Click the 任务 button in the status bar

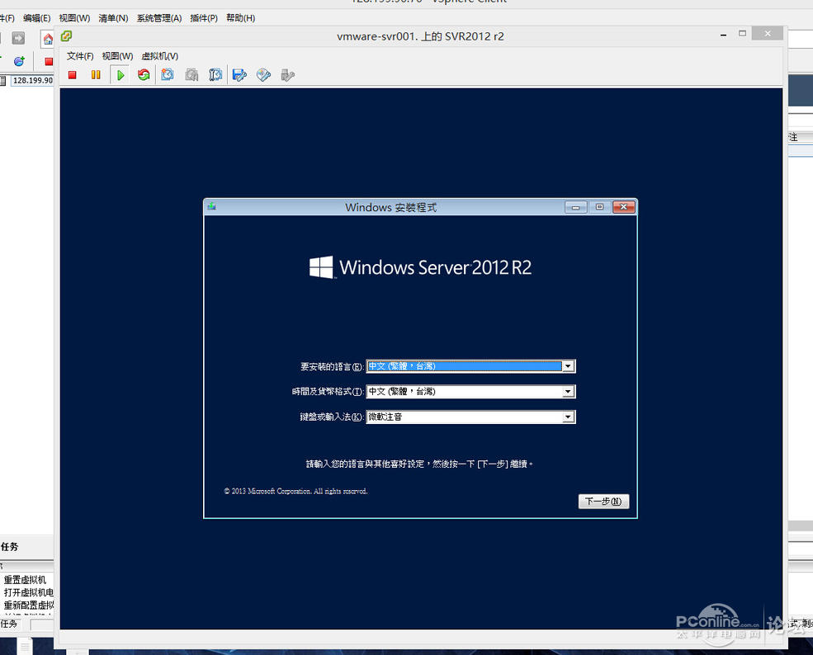tap(9, 624)
